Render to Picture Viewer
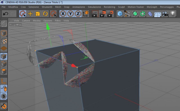 click(x=103, y=14)
